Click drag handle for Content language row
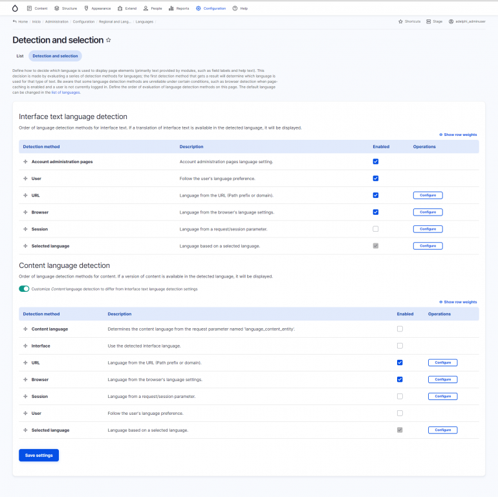The width and height of the screenshot is (498, 497). point(25,329)
